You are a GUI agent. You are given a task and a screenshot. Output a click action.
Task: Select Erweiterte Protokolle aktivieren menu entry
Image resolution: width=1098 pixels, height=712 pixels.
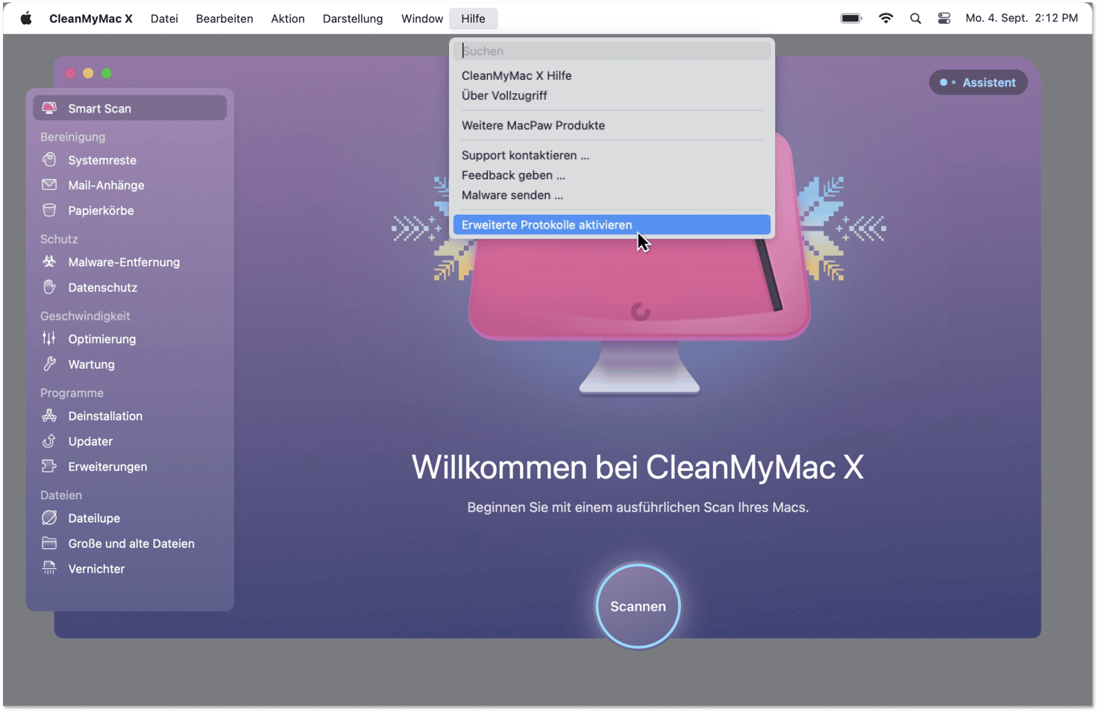(612, 224)
